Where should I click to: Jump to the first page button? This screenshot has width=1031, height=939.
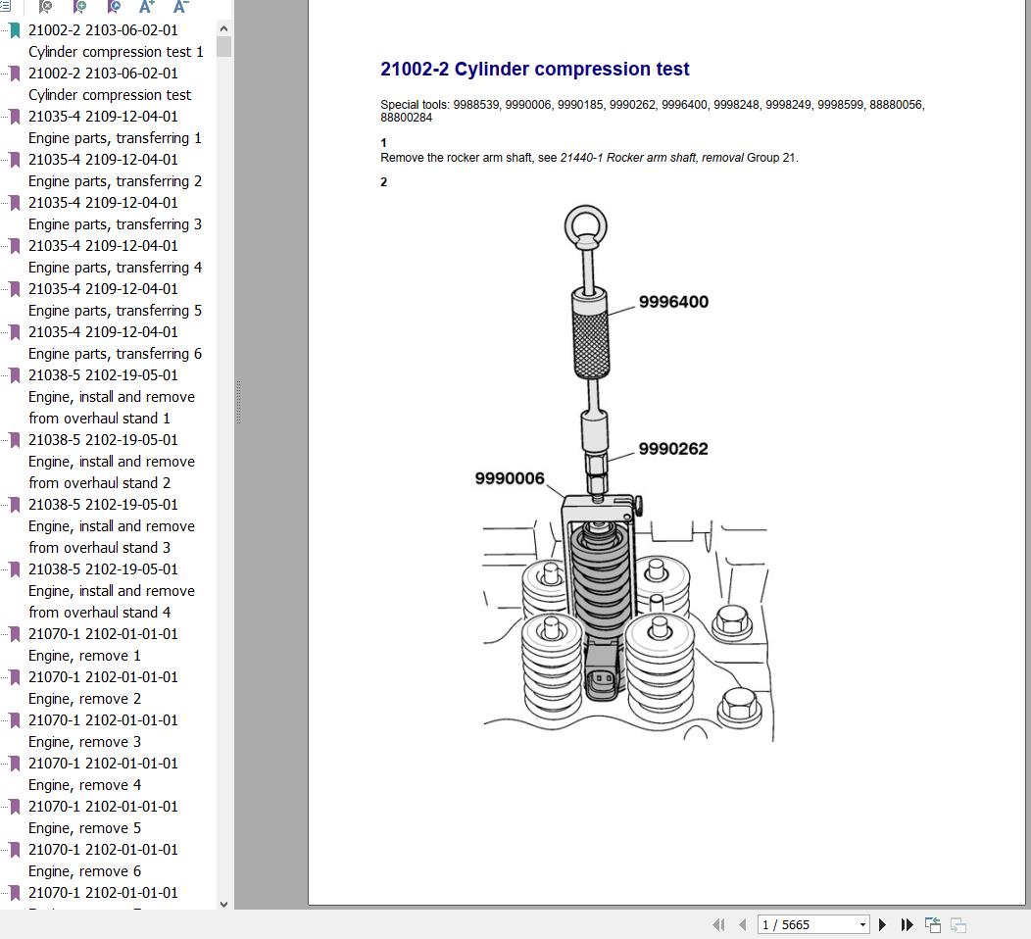point(718,924)
